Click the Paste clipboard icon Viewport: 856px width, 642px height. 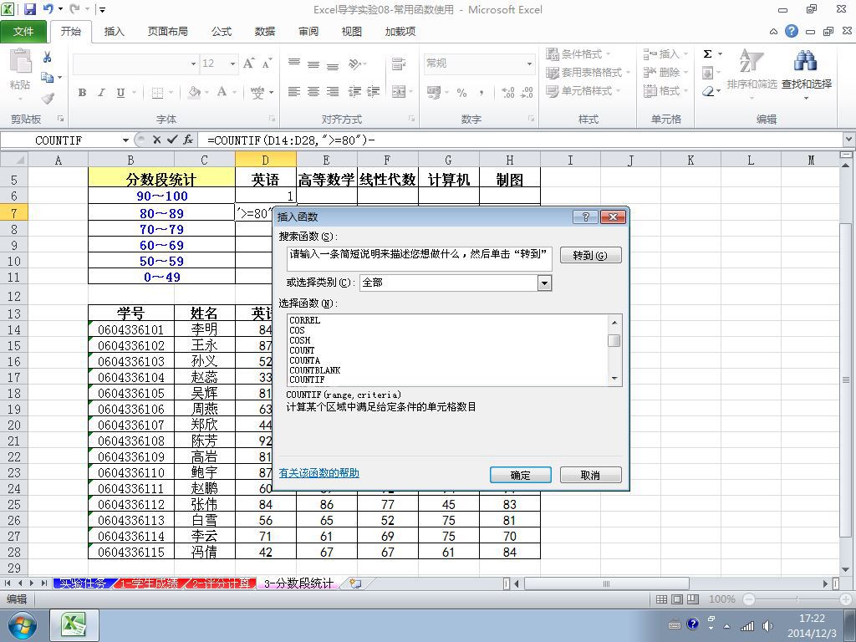coord(20,61)
